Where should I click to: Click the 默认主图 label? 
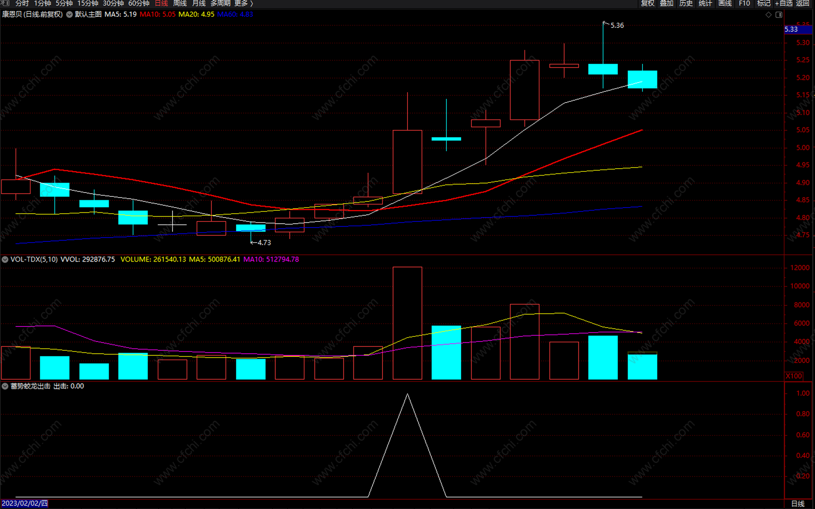pyautogui.click(x=88, y=14)
